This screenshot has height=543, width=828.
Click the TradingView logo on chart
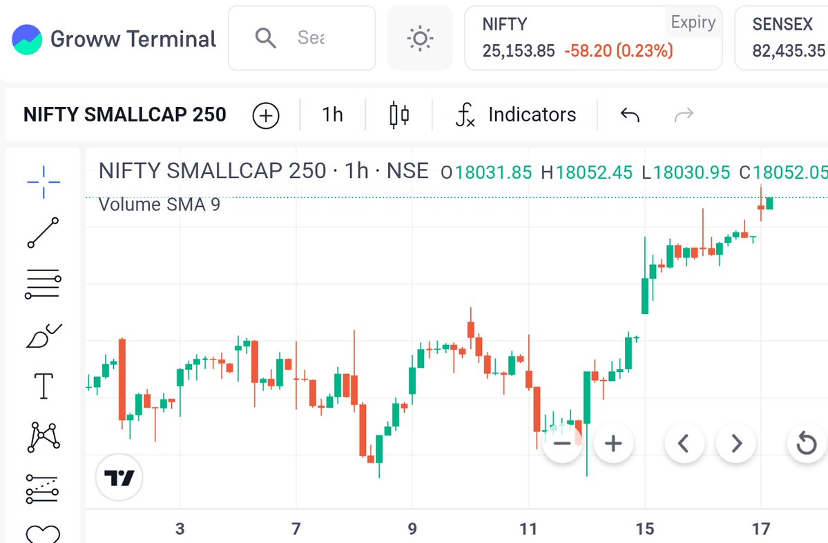point(119,477)
